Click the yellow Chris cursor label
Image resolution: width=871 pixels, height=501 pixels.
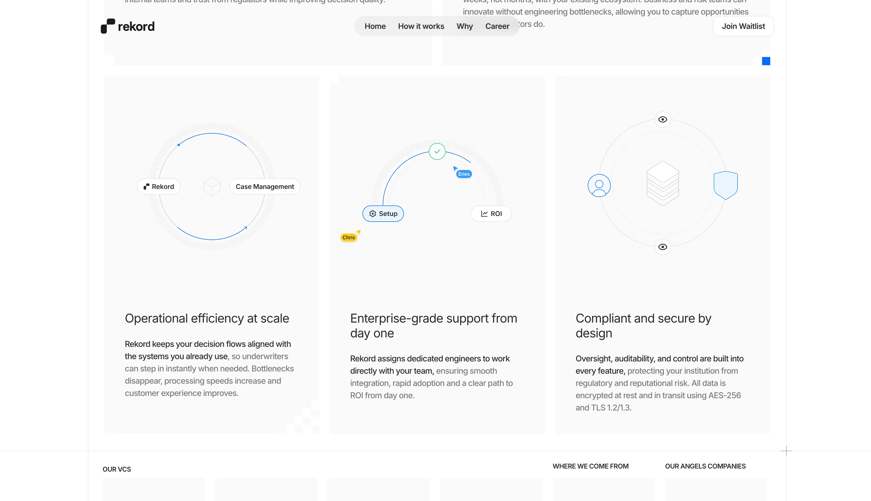tap(349, 237)
